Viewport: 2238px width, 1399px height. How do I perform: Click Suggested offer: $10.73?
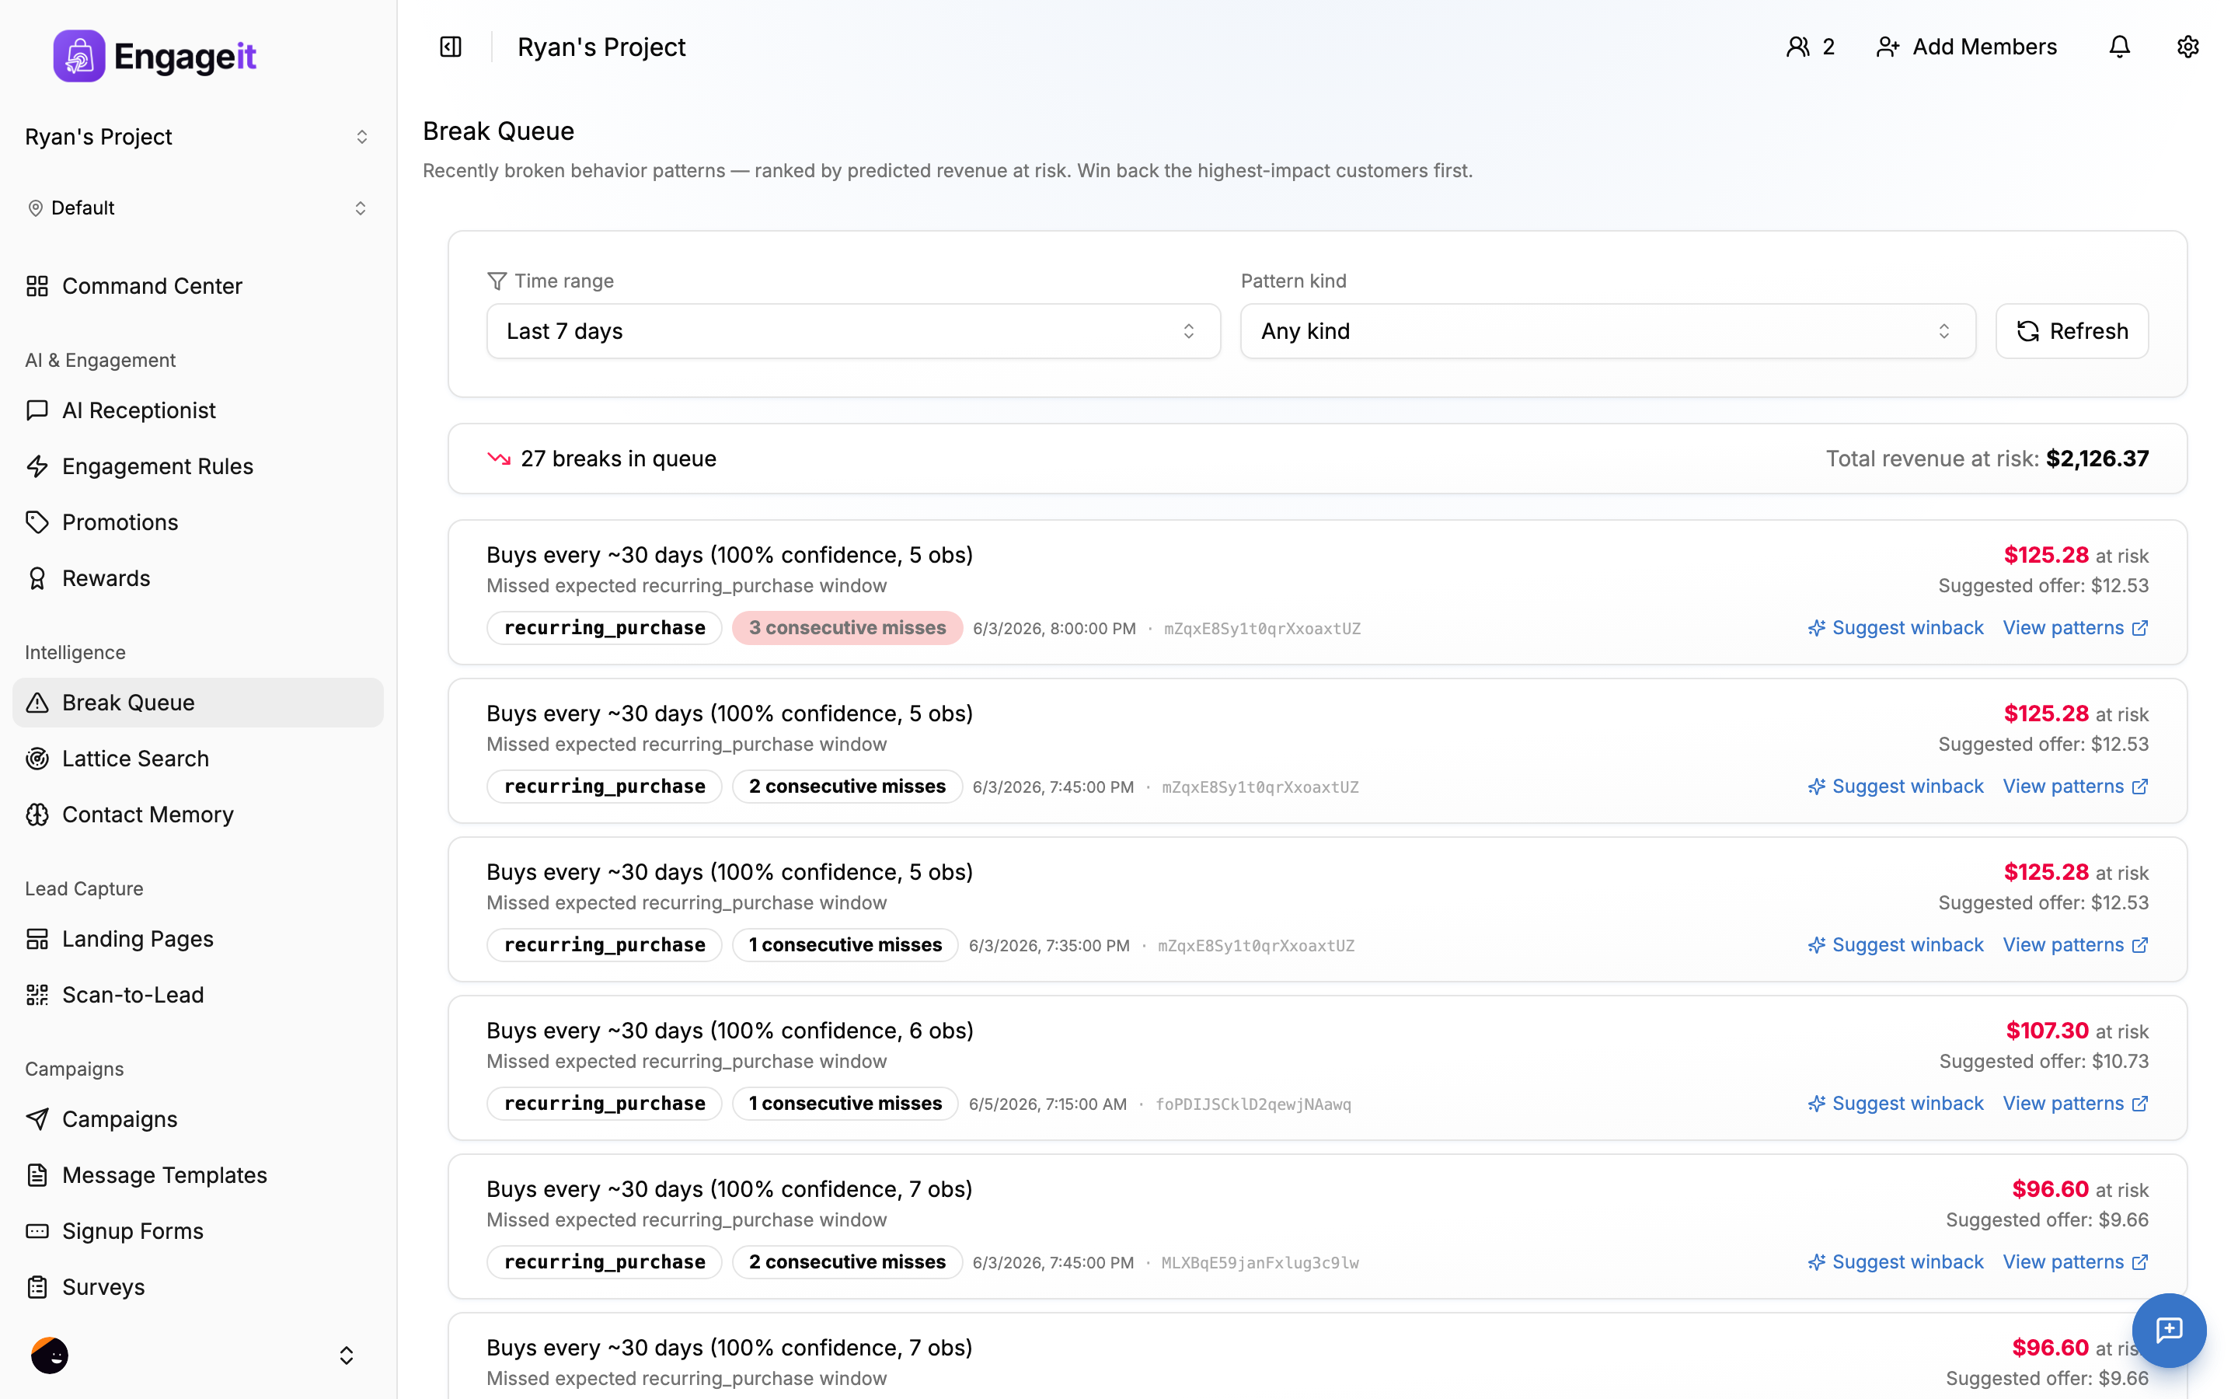click(2043, 1061)
